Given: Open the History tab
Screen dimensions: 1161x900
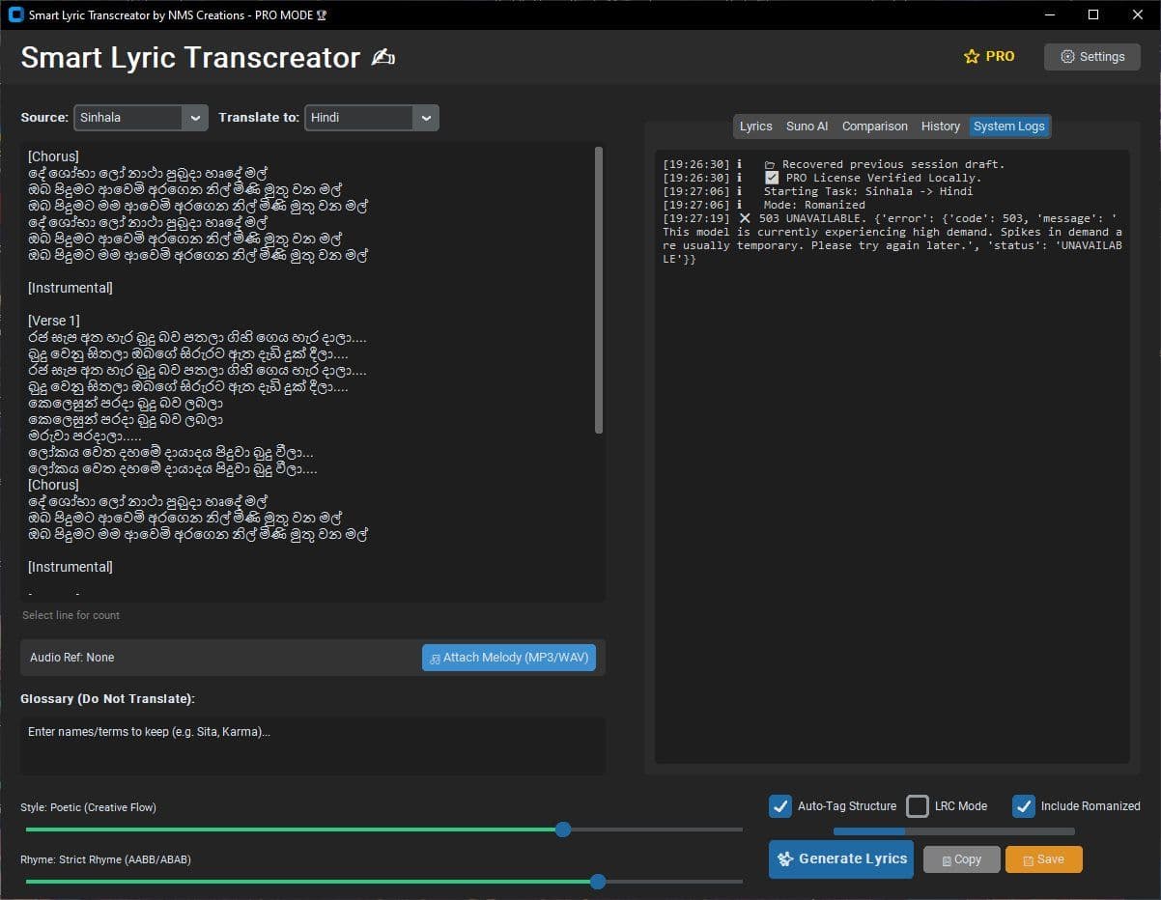Looking at the screenshot, I should point(941,127).
